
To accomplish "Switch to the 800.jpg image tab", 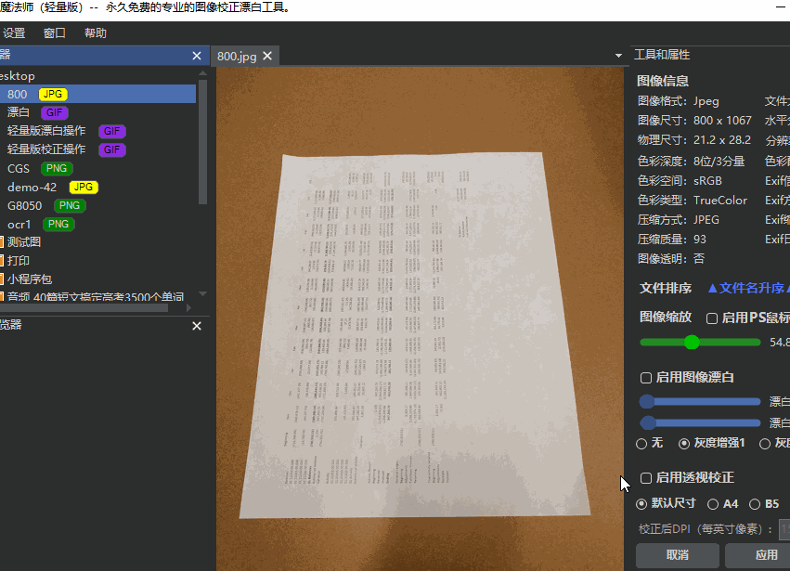I will [x=237, y=56].
